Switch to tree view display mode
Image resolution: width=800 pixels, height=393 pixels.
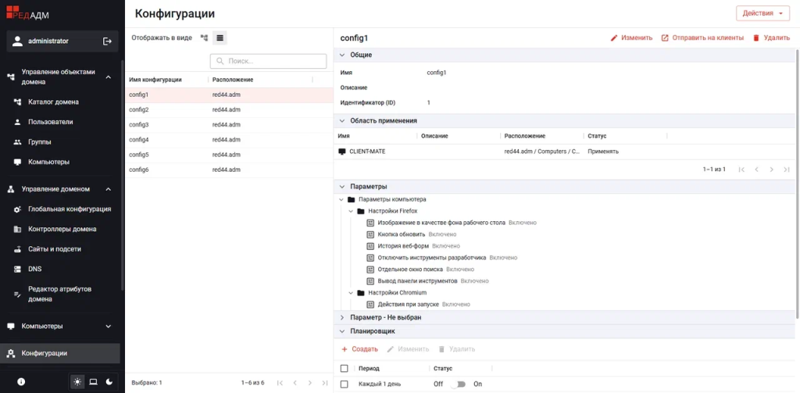(x=205, y=38)
